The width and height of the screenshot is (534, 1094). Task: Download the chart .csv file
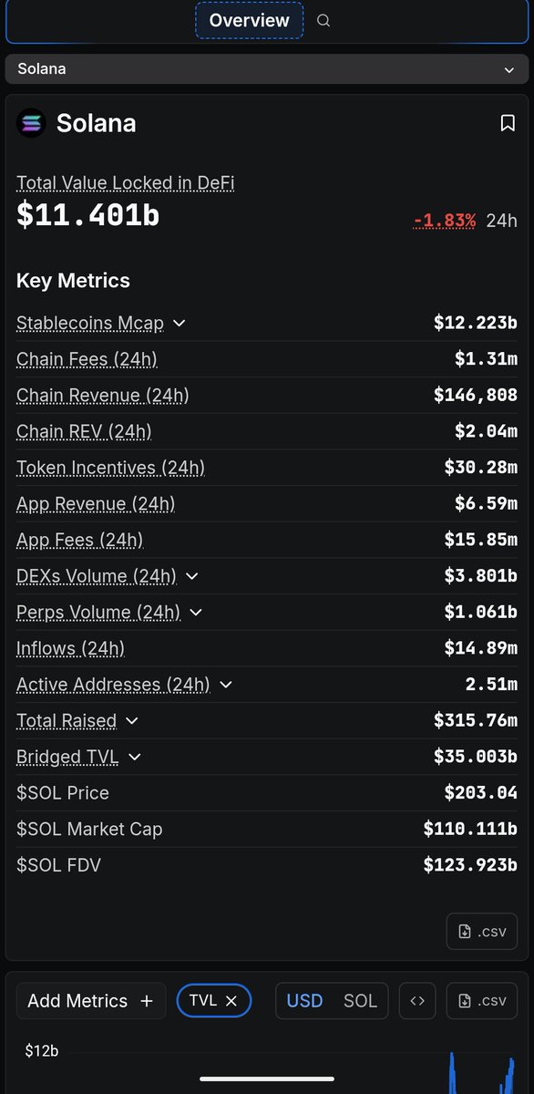coord(481,1000)
